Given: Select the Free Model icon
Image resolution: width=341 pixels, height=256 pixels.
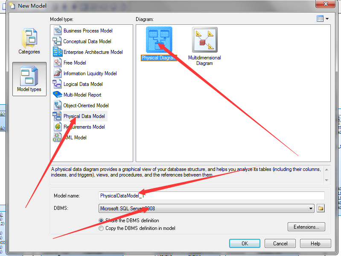Looking at the screenshot, I should pyautogui.click(x=58, y=63).
